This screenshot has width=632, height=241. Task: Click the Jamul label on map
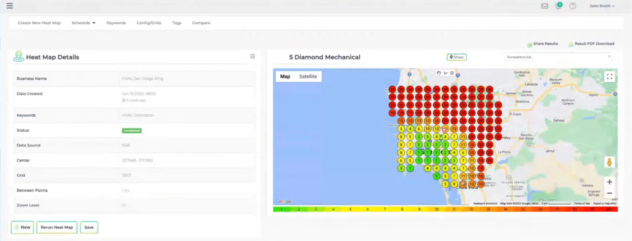[550, 151]
